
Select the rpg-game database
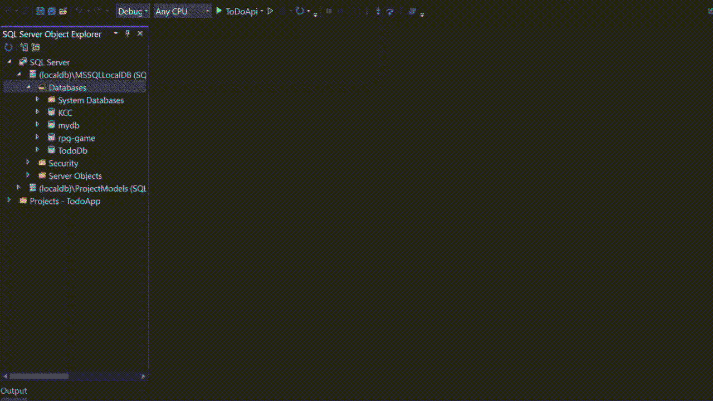point(76,138)
